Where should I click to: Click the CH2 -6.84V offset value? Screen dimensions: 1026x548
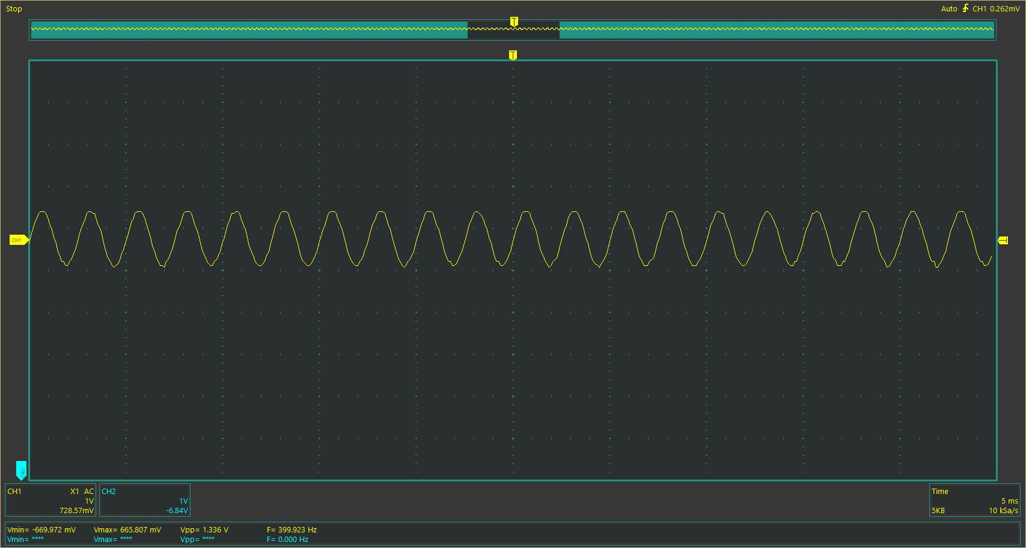(177, 511)
